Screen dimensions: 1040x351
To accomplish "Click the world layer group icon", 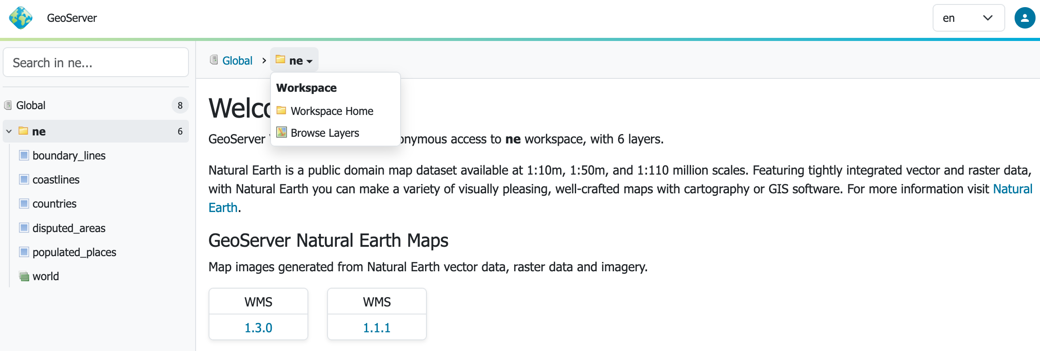I will [x=24, y=276].
